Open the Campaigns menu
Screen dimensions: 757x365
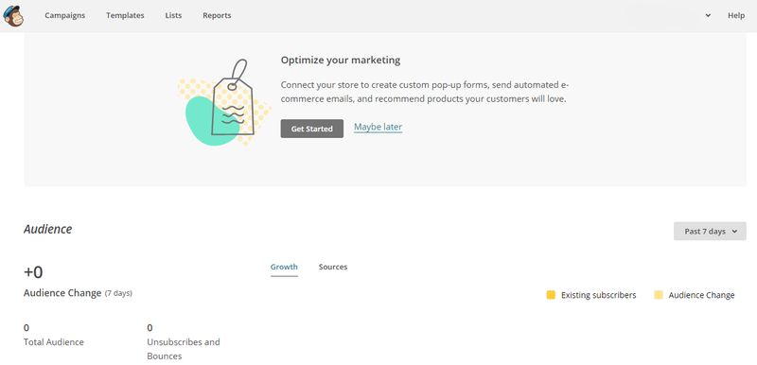[x=64, y=15]
